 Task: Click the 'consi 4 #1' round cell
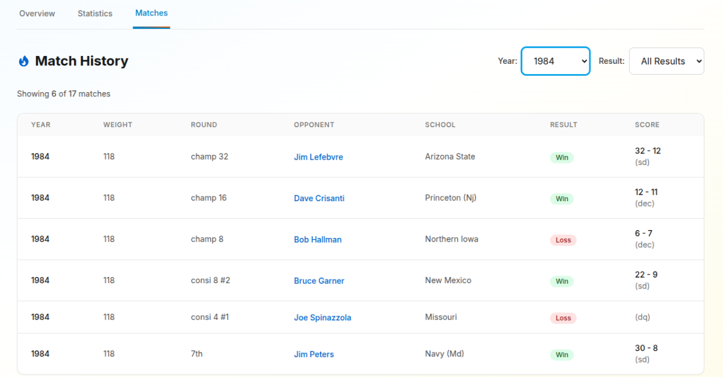210,317
